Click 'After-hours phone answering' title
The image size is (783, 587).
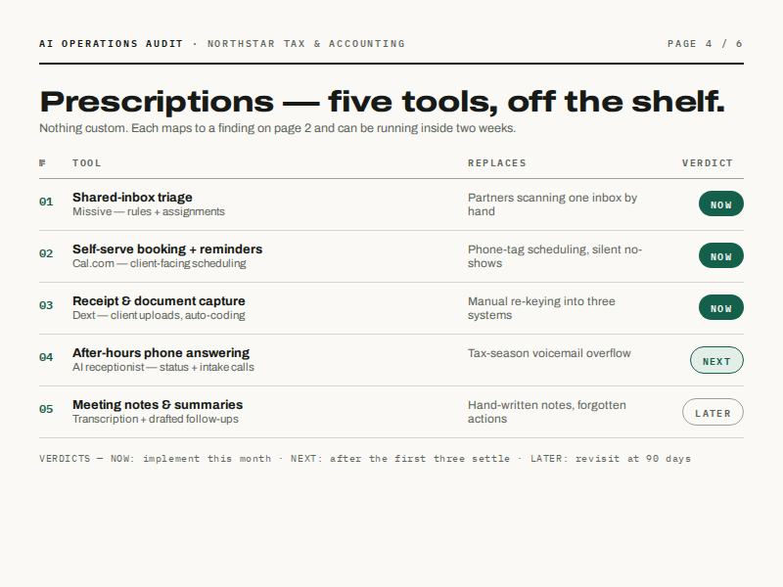tap(161, 353)
